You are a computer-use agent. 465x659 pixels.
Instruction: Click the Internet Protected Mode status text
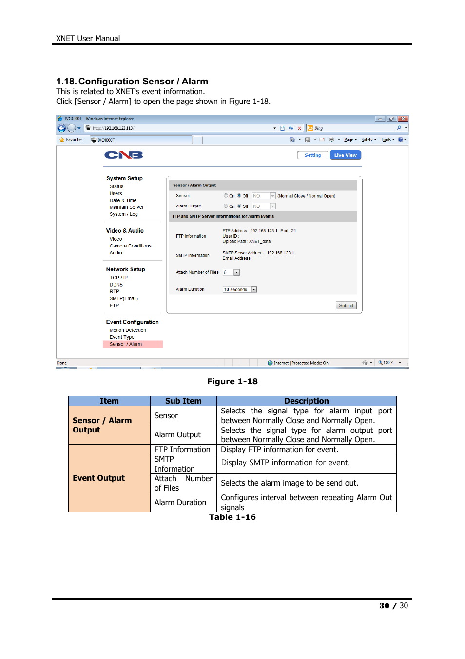pos(301,363)
